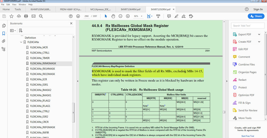
Task: Click the document vertical scrollbar thumb
Action: pyautogui.click(x=224, y=112)
